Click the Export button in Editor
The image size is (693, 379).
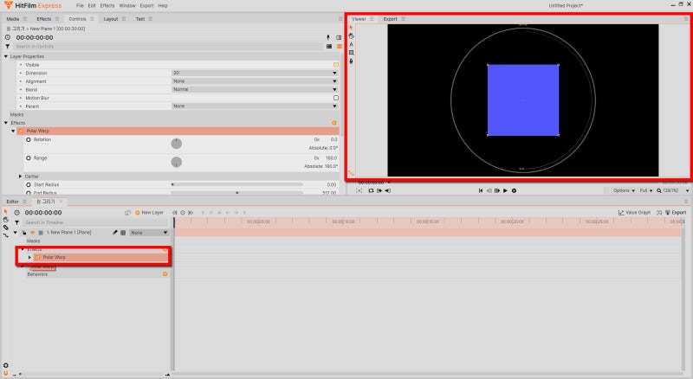pyautogui.click(x=676, y=213)
